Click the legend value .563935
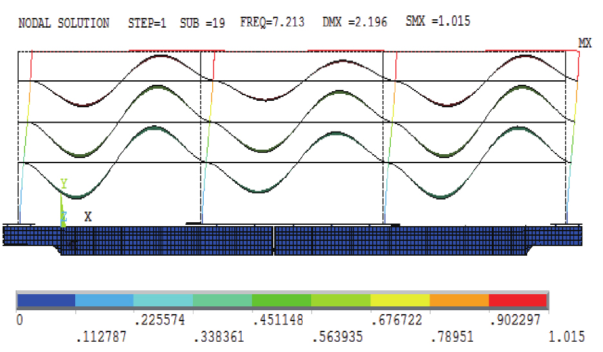This screenshot has height=352, width=603. click(337, 337)
